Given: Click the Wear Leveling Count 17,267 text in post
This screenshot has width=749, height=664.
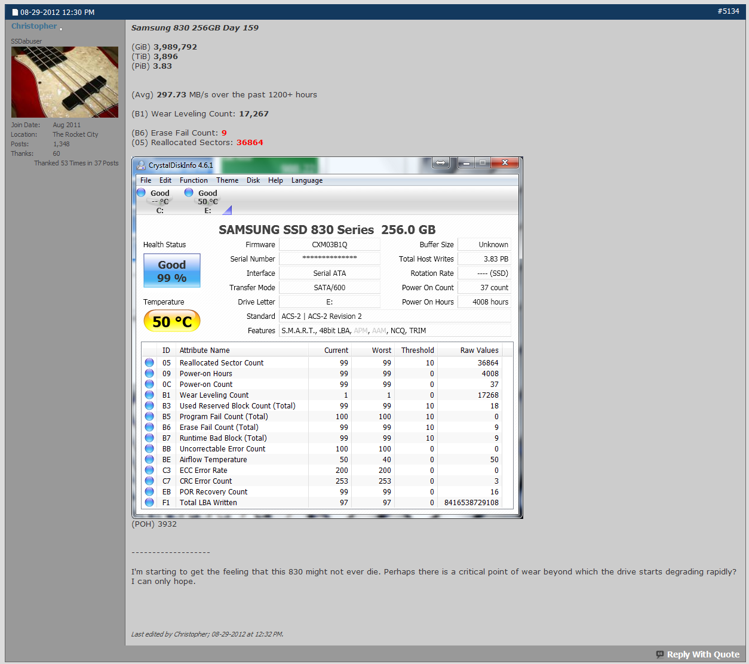Looking at the screenshot, I should pyautogui.click(x=200, y=114).
